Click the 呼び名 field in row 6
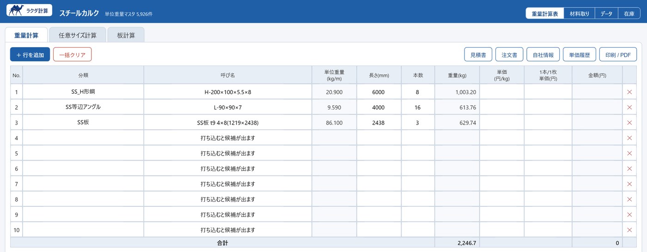This screenshot has width=647, height=252. coord(228,169)
